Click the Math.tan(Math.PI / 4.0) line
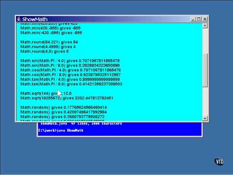 coord(70,79)
